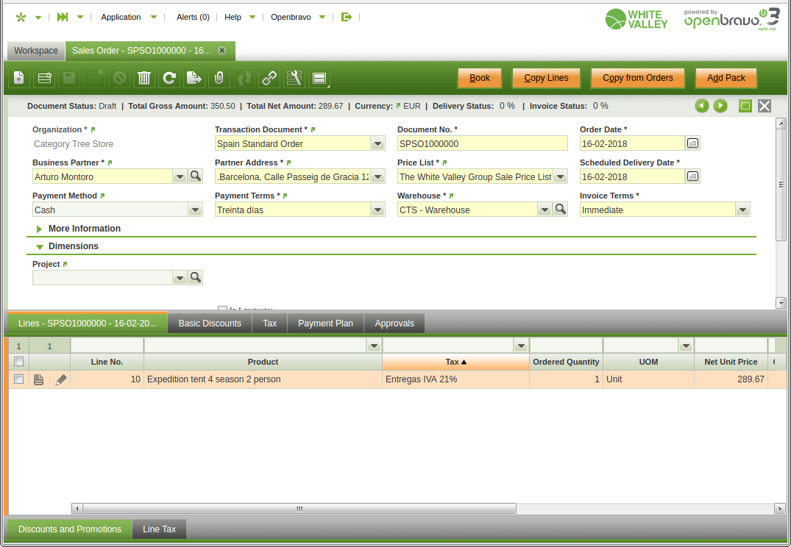Open the Payment Method dropdown
The height and width of the screenshot is (547, 791).
pyautogui.click(x=195, y=210)
